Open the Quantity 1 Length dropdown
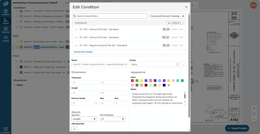This screenshot has width=260, height=134. (x=84, y=119)
